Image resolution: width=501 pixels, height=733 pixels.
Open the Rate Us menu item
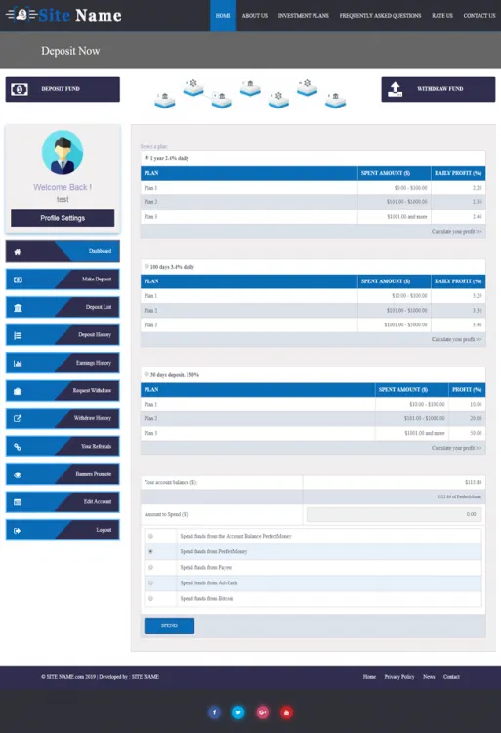click(442, 16)
